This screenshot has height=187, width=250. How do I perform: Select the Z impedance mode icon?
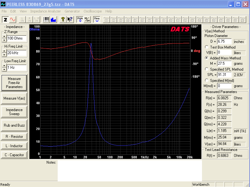pos(5,19)
